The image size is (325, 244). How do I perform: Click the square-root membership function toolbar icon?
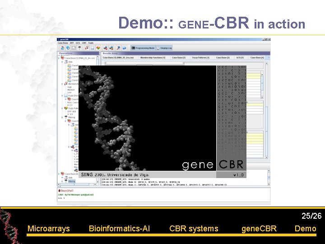coord(87,48)
